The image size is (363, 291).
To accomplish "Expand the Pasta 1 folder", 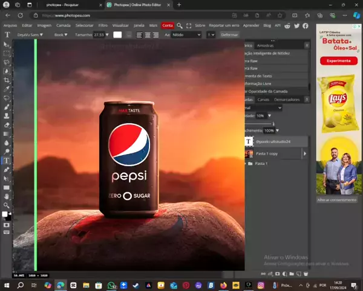I will coord(246,164).
